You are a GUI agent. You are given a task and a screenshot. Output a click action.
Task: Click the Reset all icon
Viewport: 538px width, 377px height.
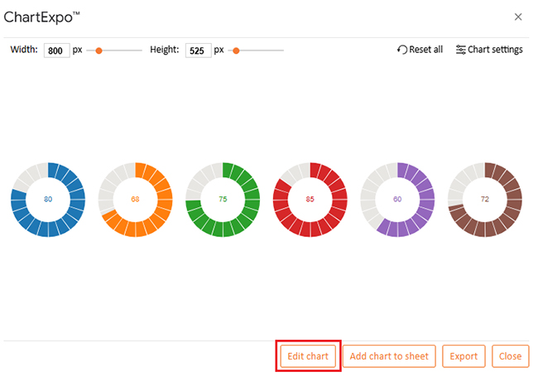pyautogui.click(x=403, y=50)
